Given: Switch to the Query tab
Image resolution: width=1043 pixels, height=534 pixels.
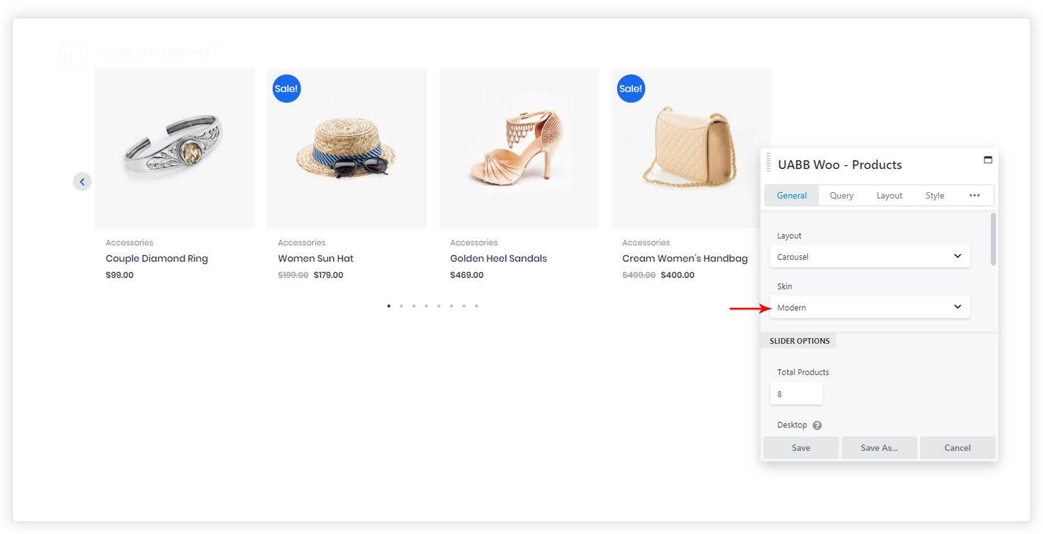Looking at the screenshot, I should click(841, 195).
